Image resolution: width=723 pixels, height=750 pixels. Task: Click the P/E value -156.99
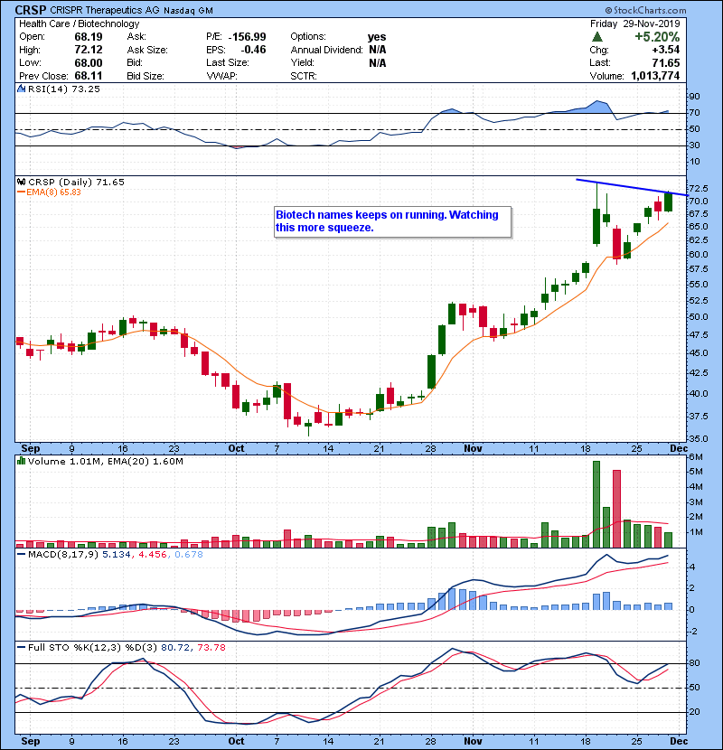pos(247,37)
